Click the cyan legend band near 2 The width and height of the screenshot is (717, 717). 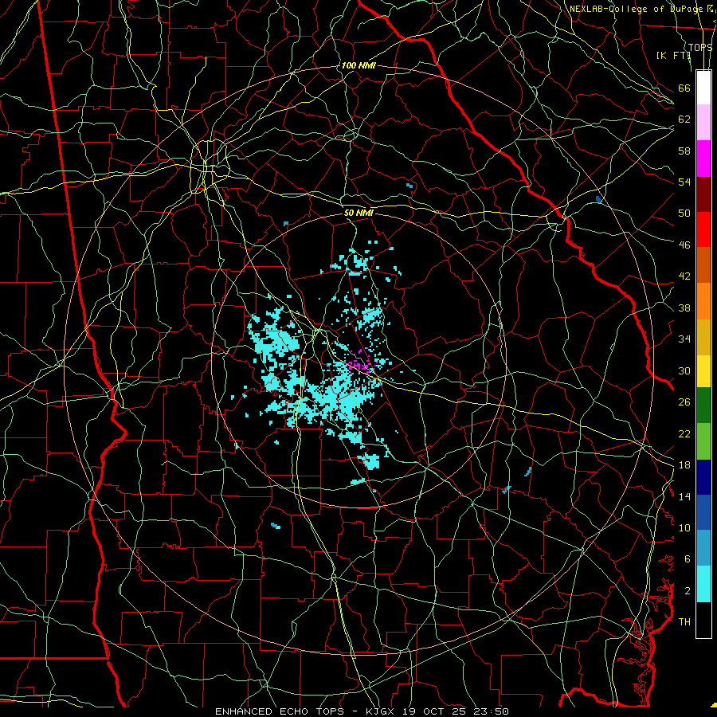tap(703, 584)
